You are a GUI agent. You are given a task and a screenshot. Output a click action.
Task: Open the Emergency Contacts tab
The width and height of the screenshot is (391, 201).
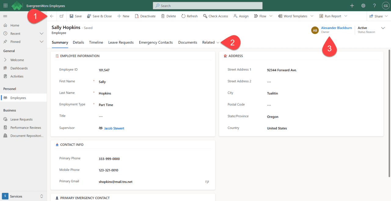tap(155, 42)
